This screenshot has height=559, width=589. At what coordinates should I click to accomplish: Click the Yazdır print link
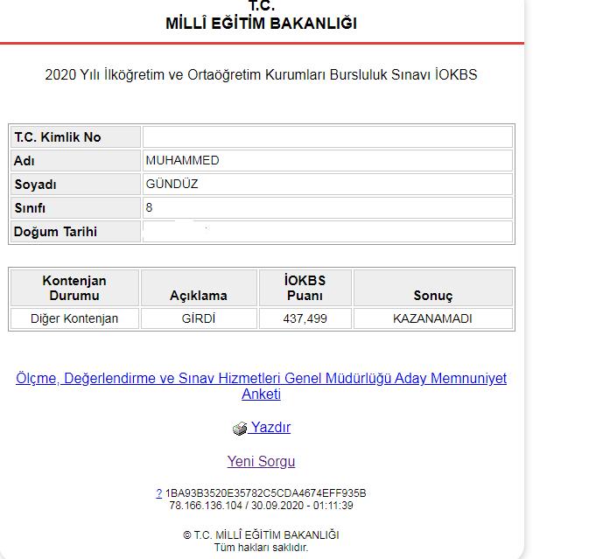coord(270,427)
